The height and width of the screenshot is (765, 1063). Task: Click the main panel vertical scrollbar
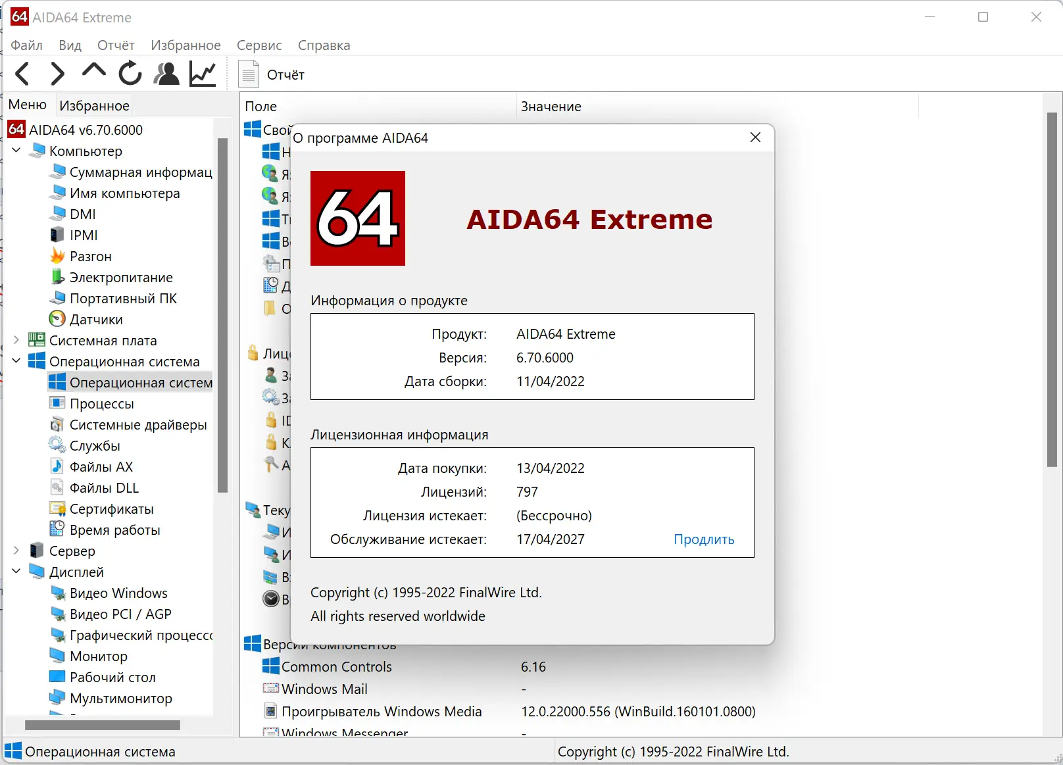pos(1052,289)
